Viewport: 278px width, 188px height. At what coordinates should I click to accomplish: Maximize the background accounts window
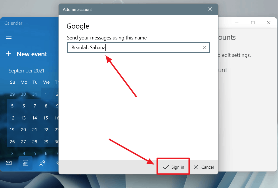click(253, 23)
